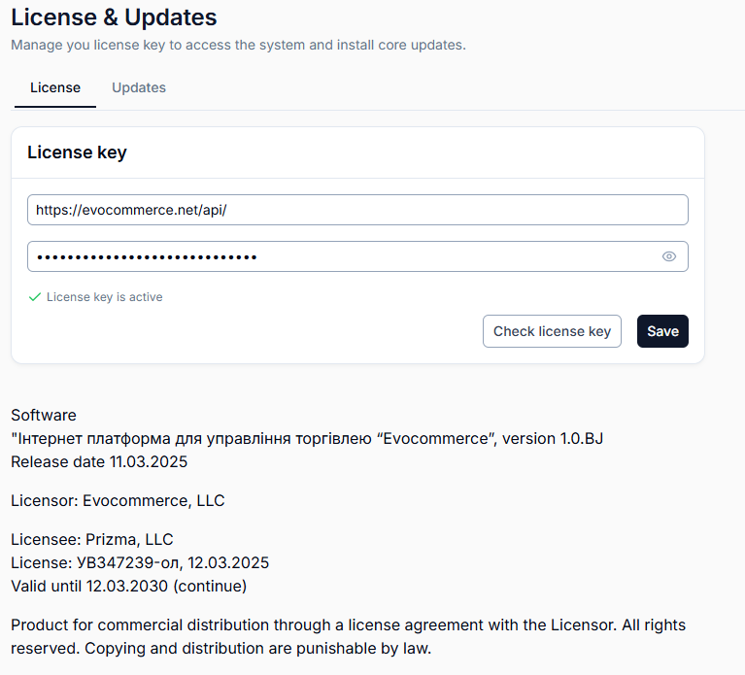Viewport: 745px width, 675px height.
Task: Click the 'License key is active' message
Action: pos(105,297)
